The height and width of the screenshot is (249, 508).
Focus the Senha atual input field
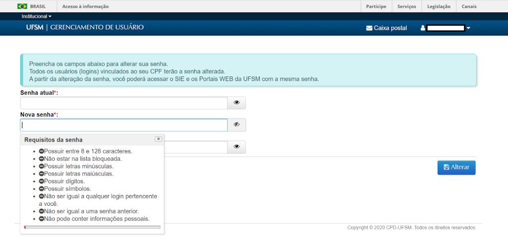click(124, 103)
